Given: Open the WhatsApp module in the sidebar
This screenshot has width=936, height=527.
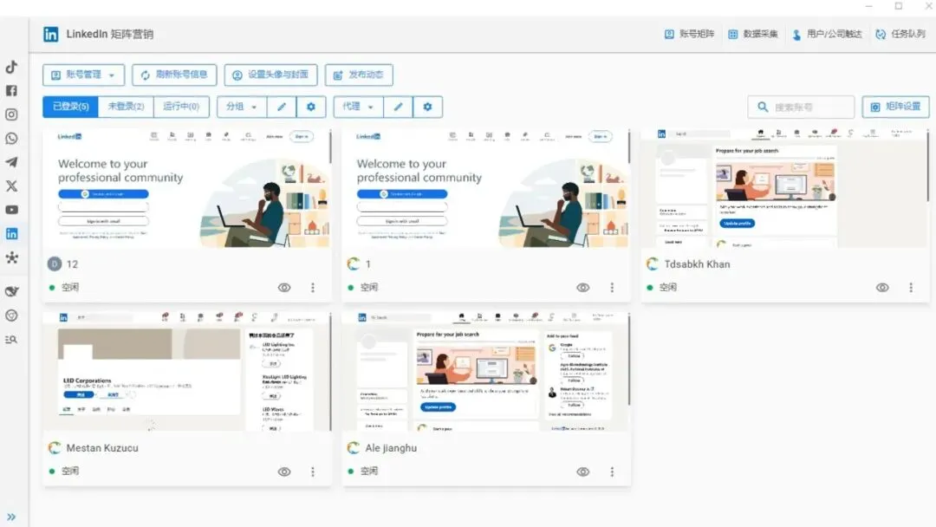Looking at the screenshot, I should pyautogui.click(x=11, y=139).
